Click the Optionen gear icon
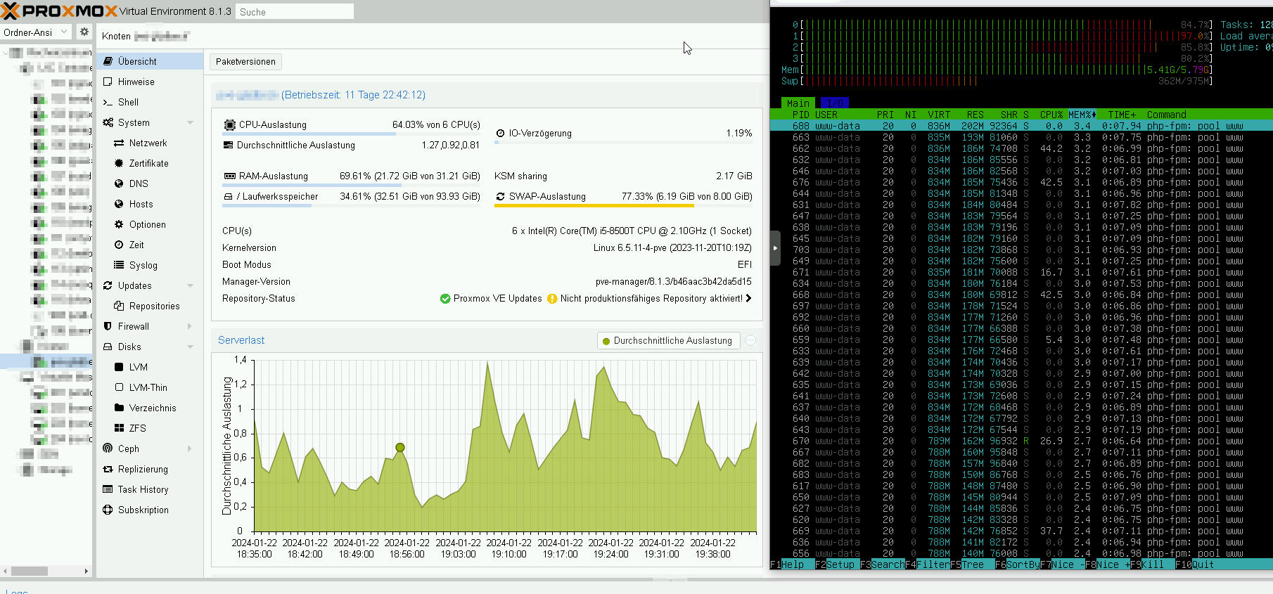This screenshot has width=1273, height=594. pos(119,224)
